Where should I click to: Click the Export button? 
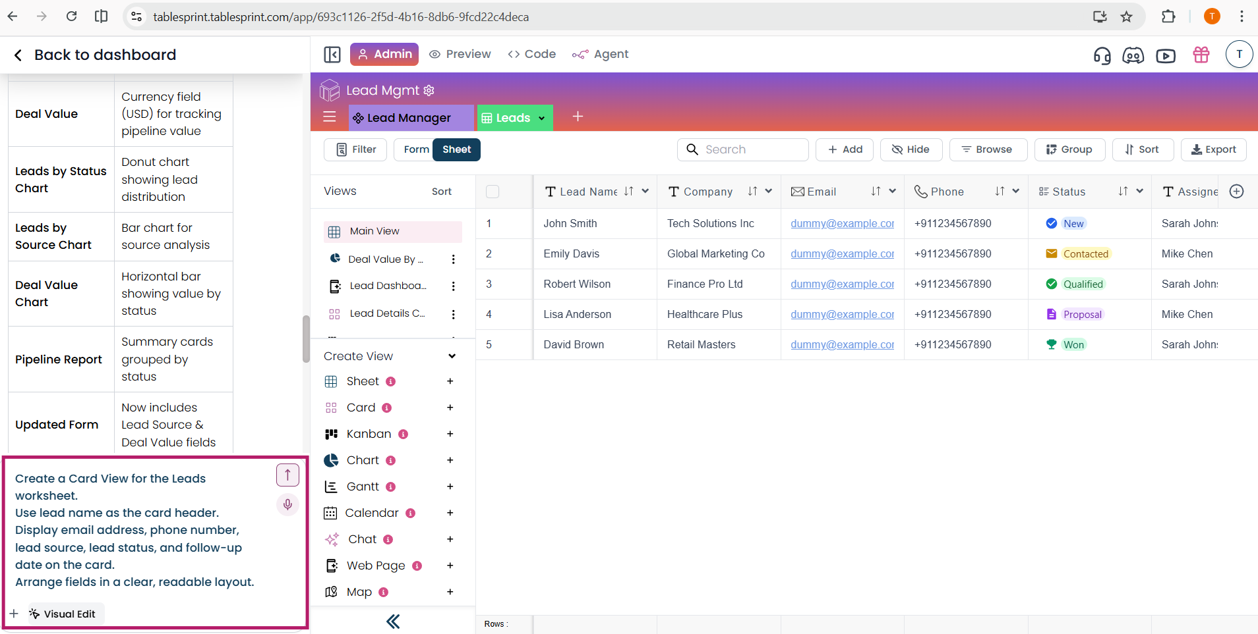1213,149
